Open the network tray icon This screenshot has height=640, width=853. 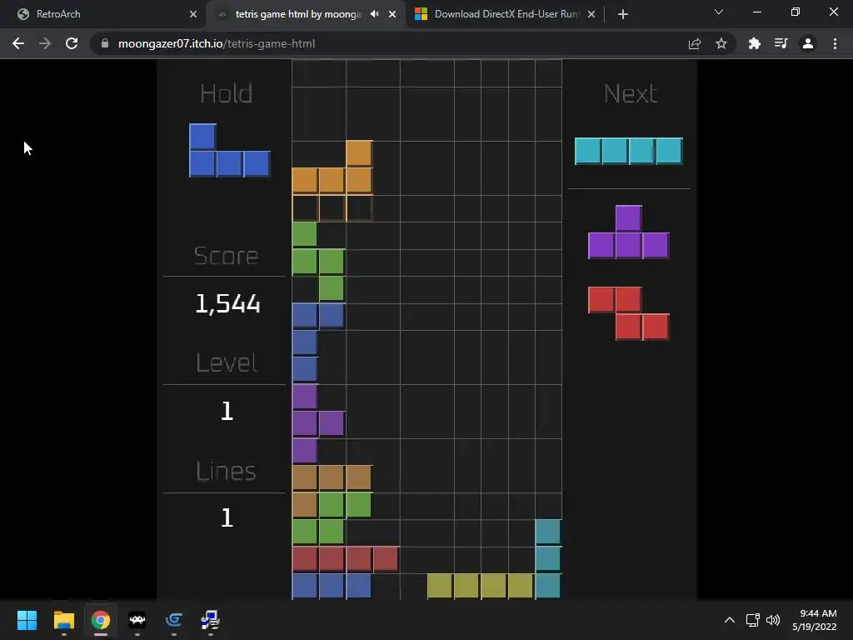(753, 620)
